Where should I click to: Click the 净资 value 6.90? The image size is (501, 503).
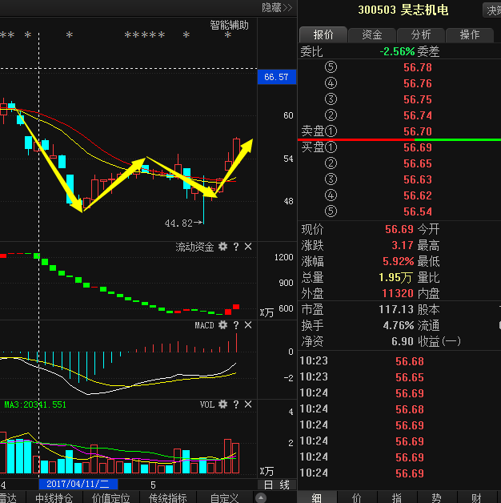403,341
